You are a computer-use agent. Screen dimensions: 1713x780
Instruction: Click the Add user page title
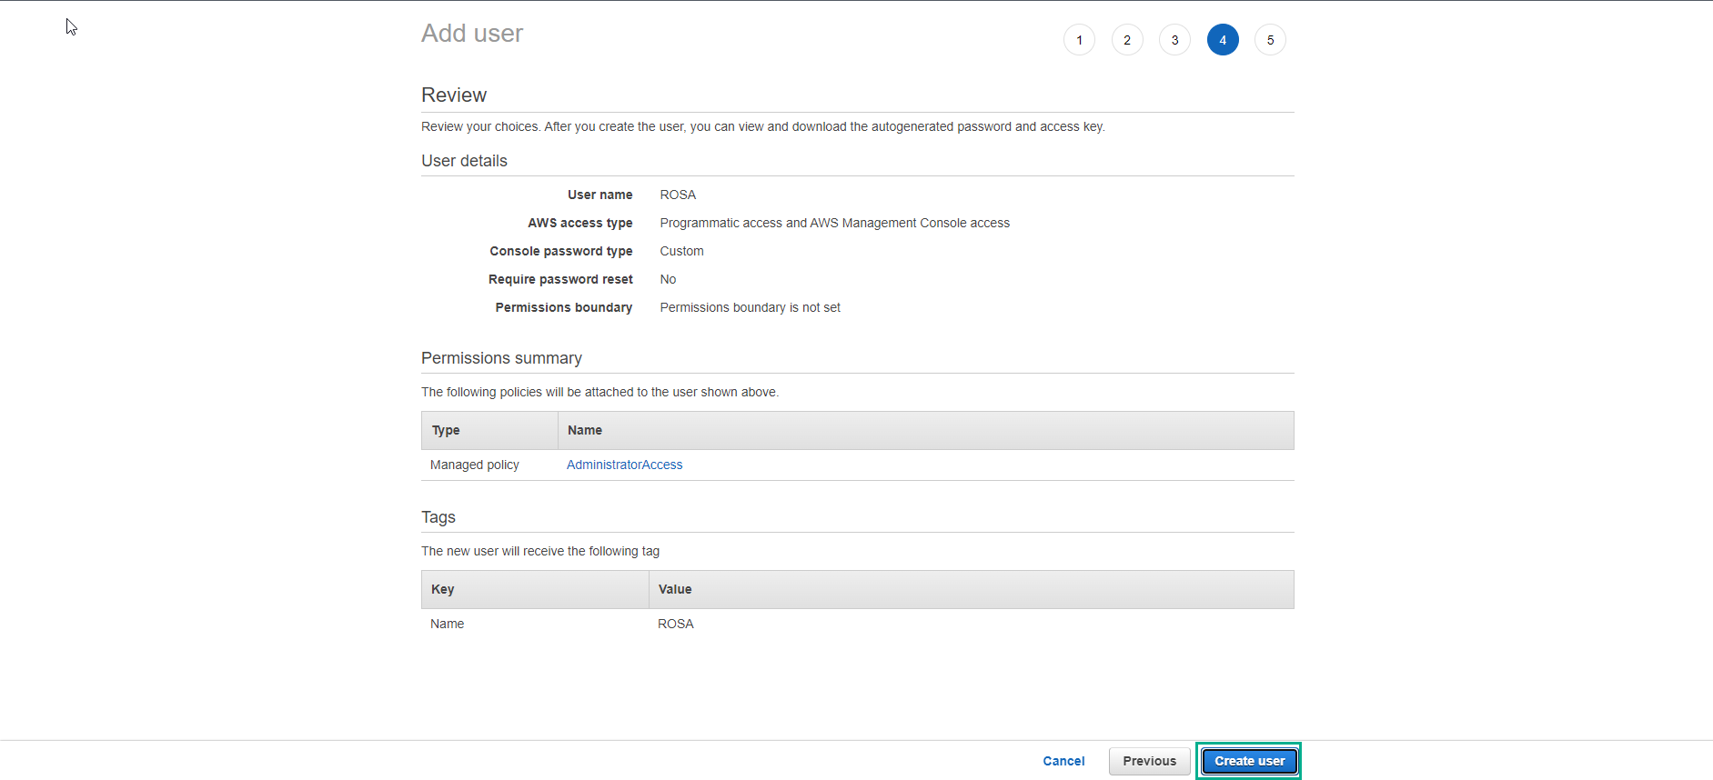[472, 34]
